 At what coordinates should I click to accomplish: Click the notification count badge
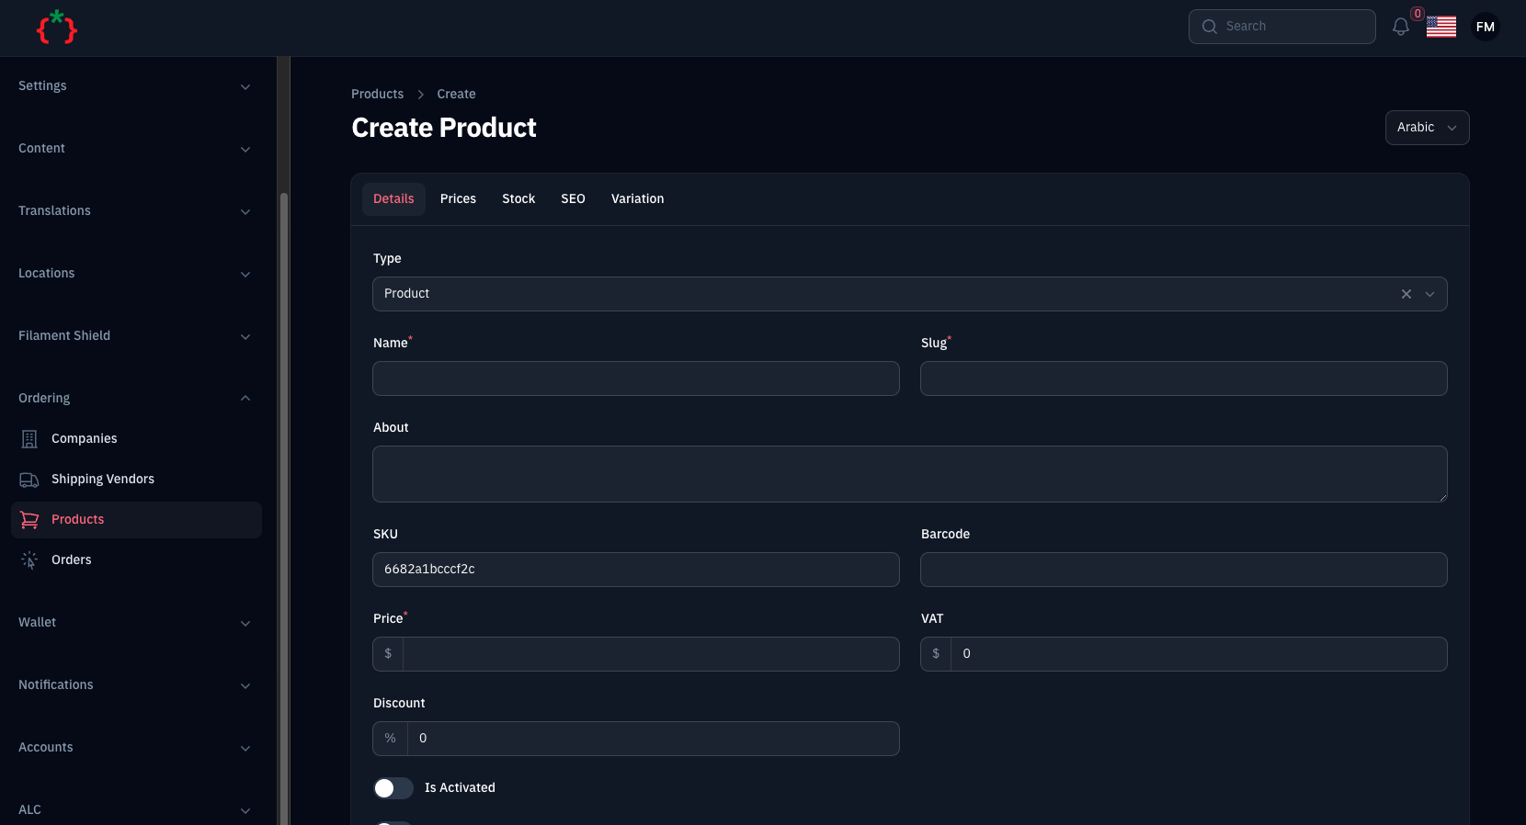(x=1418, y=14)
